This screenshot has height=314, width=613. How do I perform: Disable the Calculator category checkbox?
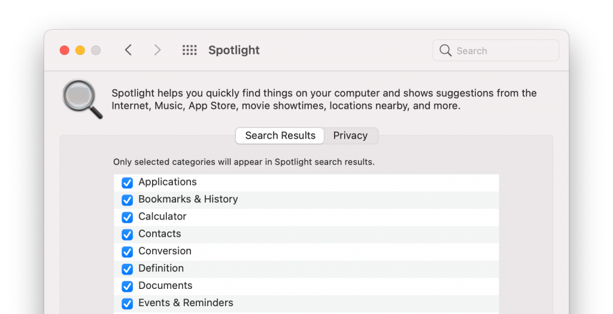pyautogui.click(x=127, y=217)
